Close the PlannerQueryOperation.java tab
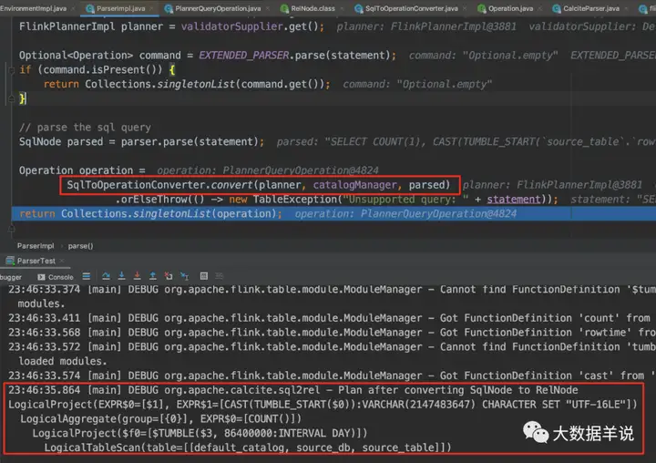Screen dimensions: 656x463 (267, 8)
